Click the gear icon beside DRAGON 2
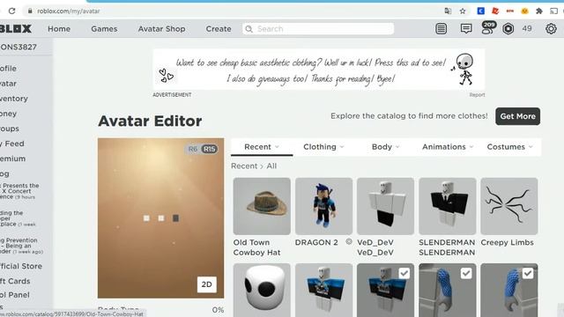The image size is (564, 317). [349, 241]
